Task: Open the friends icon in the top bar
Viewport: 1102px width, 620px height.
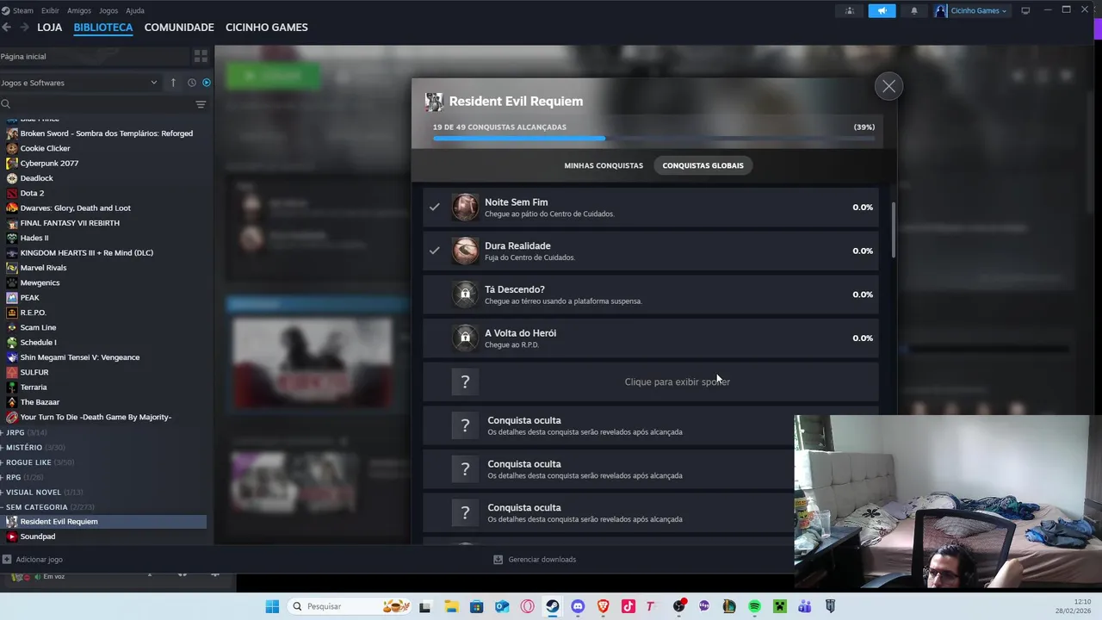Action: click(850, 10)
